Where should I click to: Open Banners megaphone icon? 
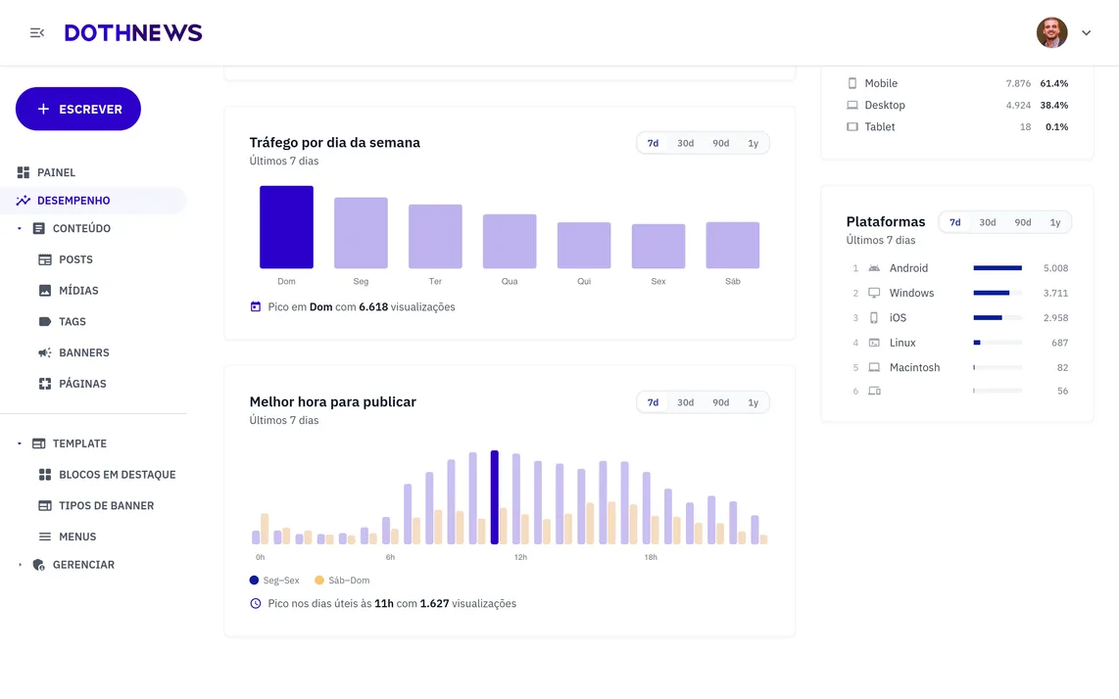(45, 352)
